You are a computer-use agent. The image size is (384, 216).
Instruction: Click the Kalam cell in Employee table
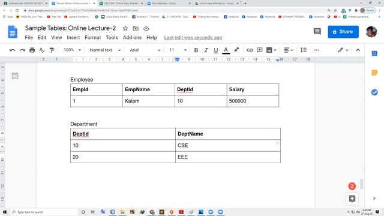[149, 101]
